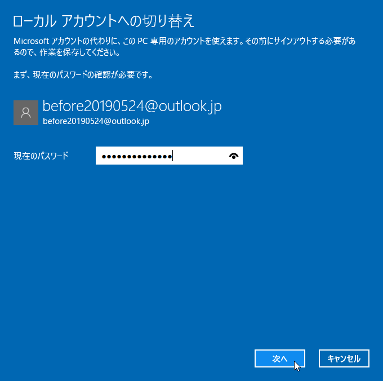This screenshot has height=381, width=383.
Task: Reveal password with the eye icon
Action: tap(234, 156)
